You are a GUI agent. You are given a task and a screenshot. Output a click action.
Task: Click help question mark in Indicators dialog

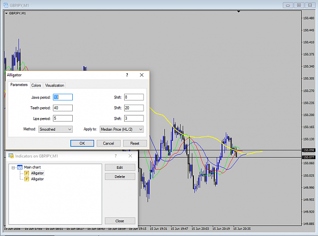(115, 156)
